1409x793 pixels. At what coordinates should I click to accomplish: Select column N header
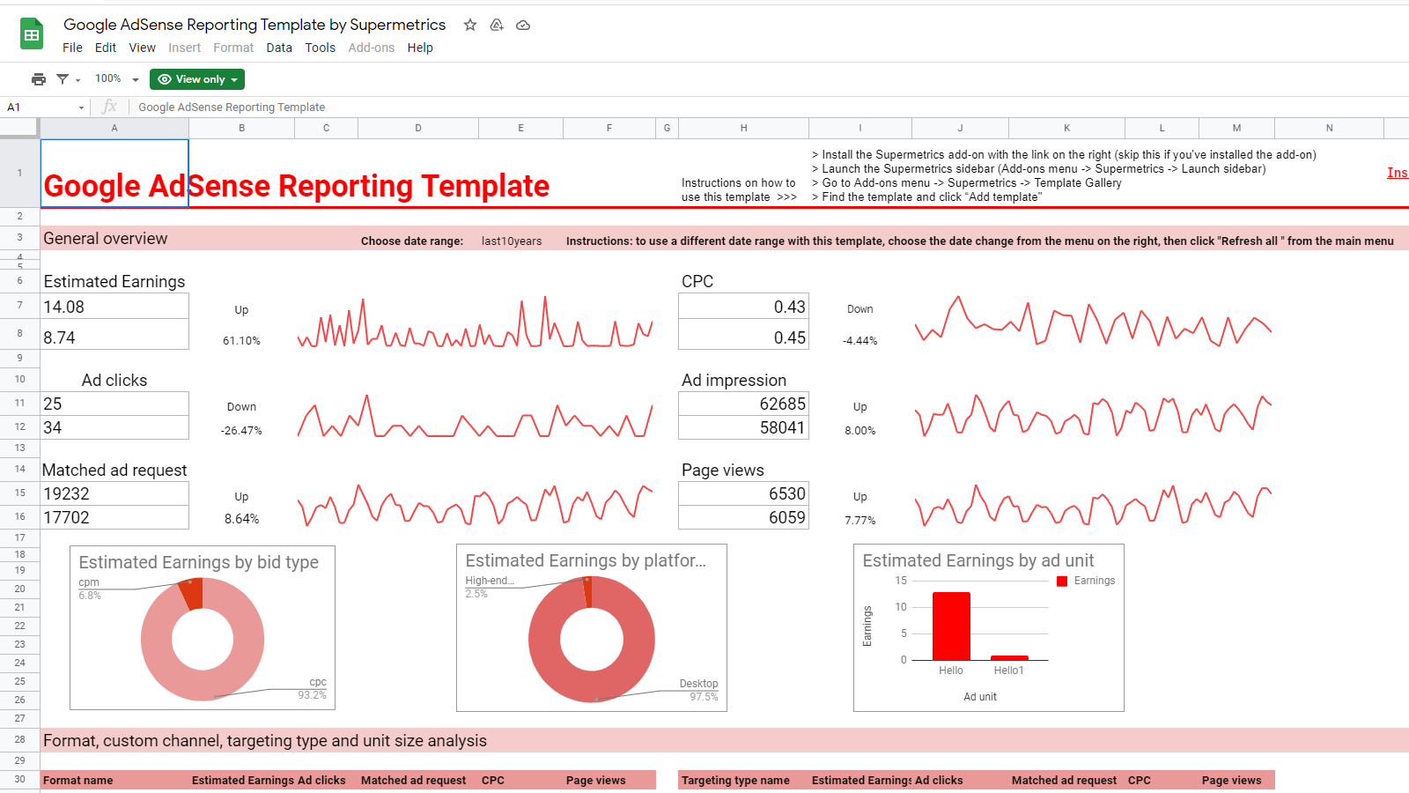pyautogui.click(x=1330, y=129)
